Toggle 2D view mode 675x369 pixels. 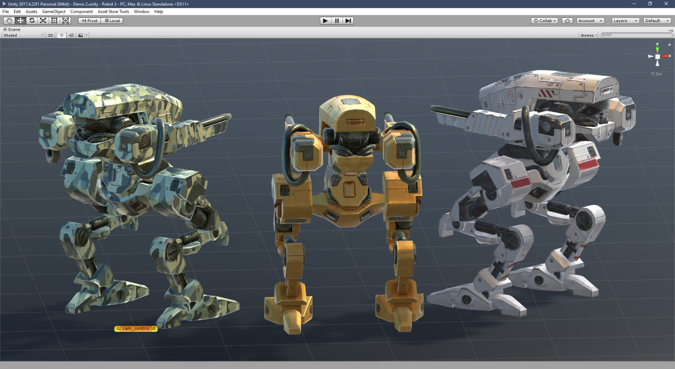coord(50,35)
